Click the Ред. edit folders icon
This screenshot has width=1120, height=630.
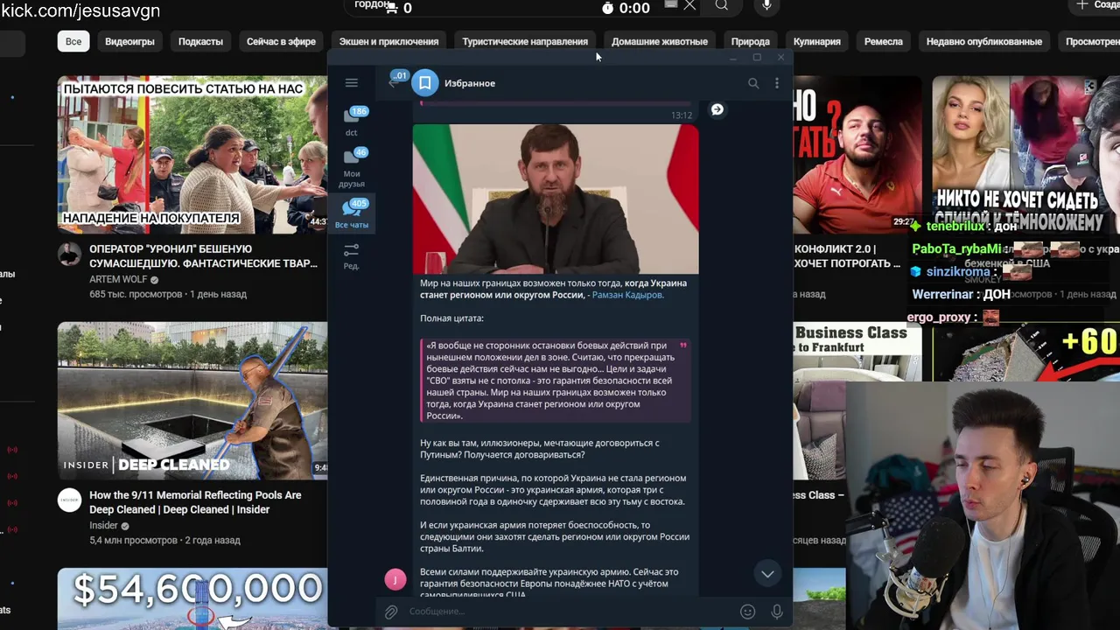(x=352, y=255)
